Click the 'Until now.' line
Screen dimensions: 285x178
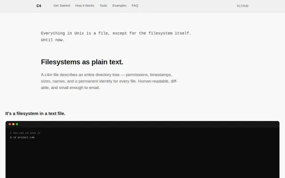click(x=53, y=40)
